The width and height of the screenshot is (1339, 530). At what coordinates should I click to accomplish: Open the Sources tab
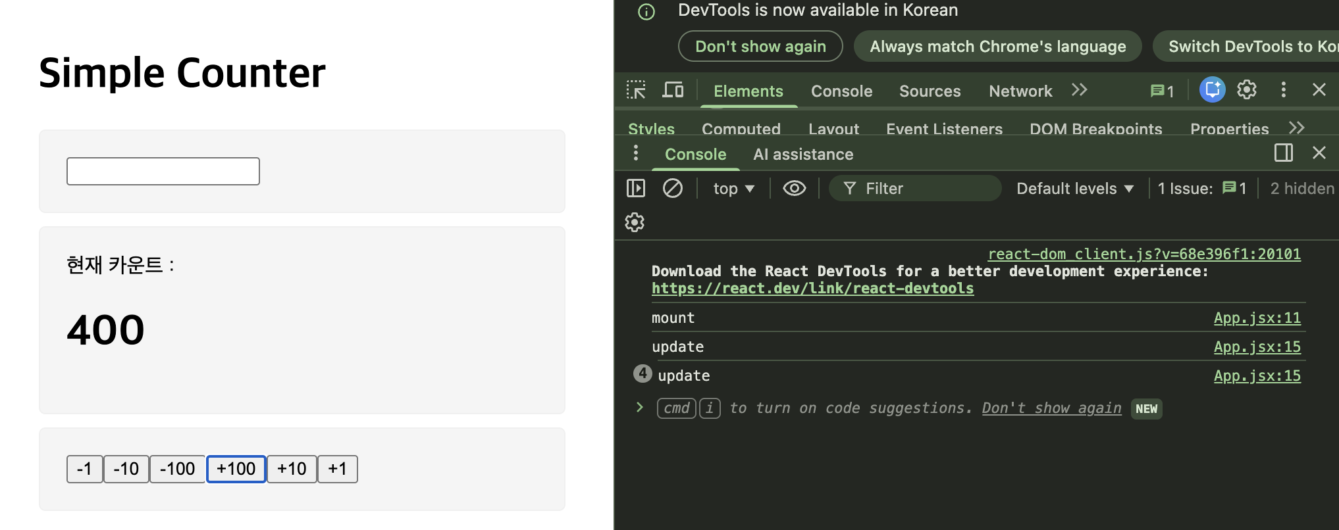coord(930,91)
